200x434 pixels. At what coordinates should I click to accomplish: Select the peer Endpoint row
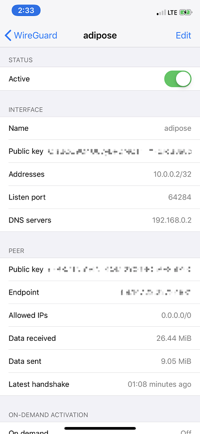click(100, 292)
